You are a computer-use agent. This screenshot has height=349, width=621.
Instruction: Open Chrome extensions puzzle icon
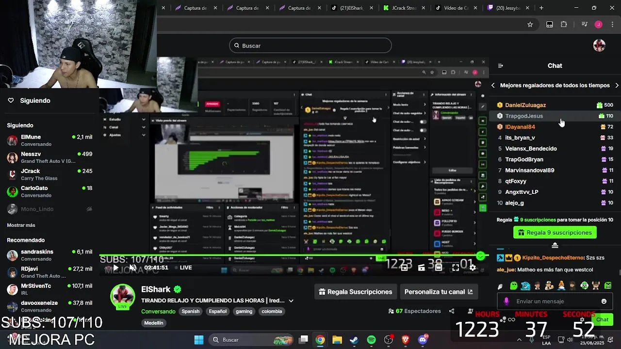[x=564, y=24]
